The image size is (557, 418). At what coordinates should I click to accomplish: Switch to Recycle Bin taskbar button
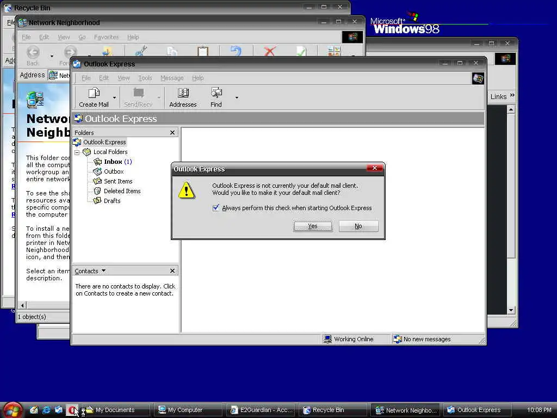[x=333, y=410]
